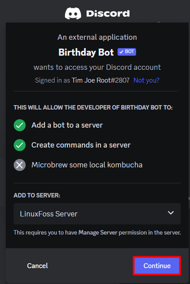Click the blue Continue button
The image size is (190, 284).
click(x=157, y=266)
